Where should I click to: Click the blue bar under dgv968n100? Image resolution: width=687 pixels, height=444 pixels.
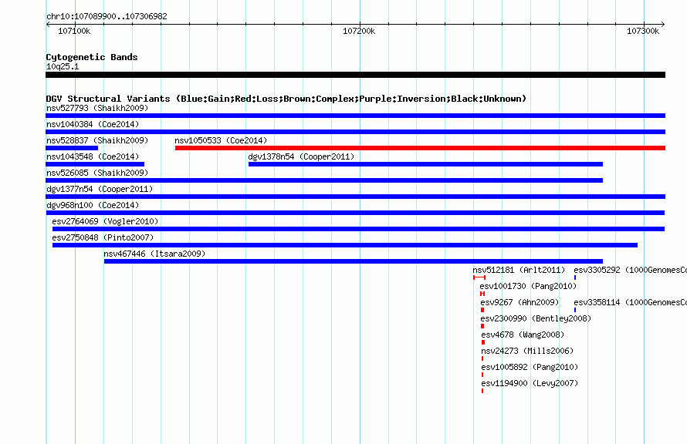tap(355, 213)
